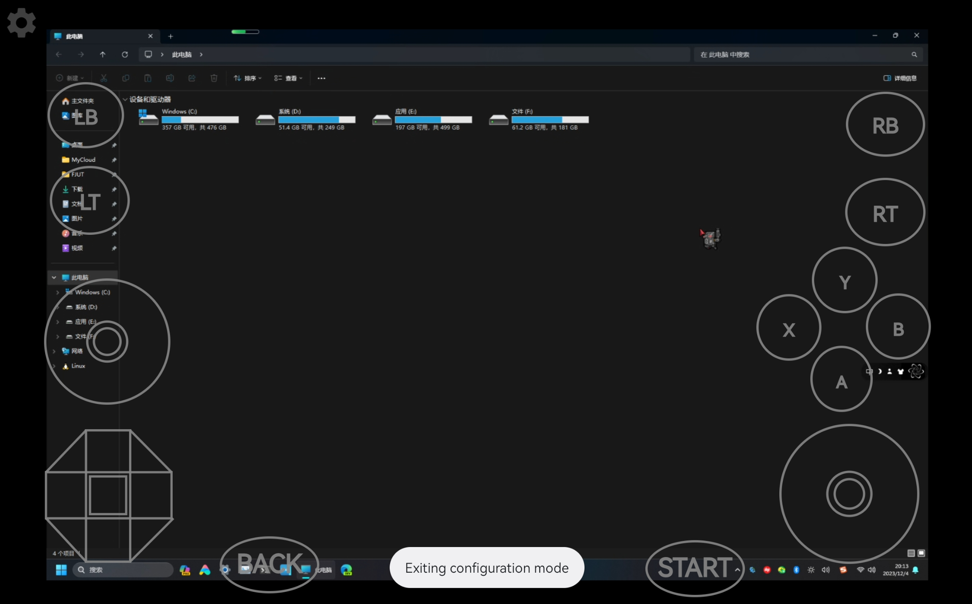The image size is (972, 604).
Task: Click the B face button icon
Action: click(x=898, y=328)
